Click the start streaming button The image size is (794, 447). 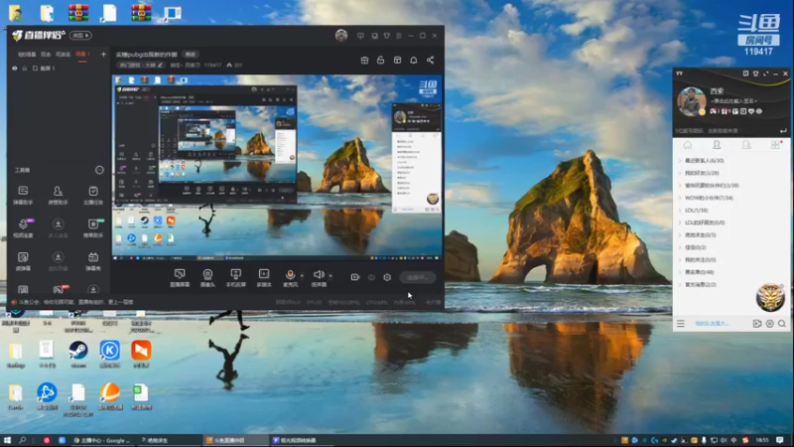point(417,277)
